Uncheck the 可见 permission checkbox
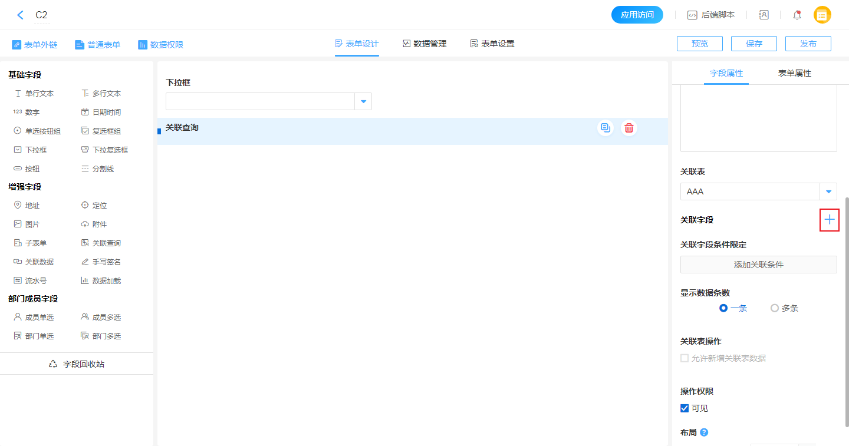This screenshot has width=849, height=446. click(685, 408)
